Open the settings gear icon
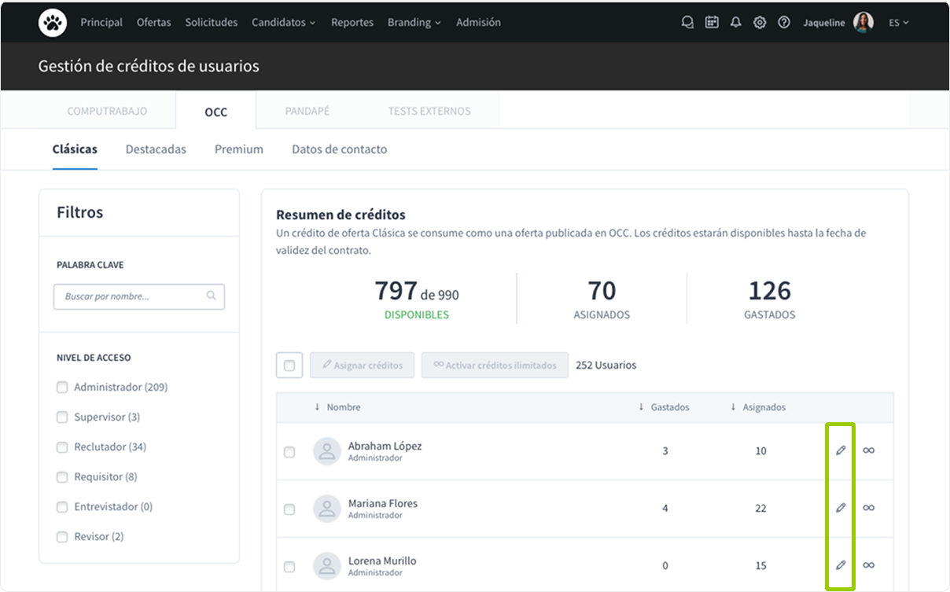Screen dimensions: 950x592 (x=760, y=23)
